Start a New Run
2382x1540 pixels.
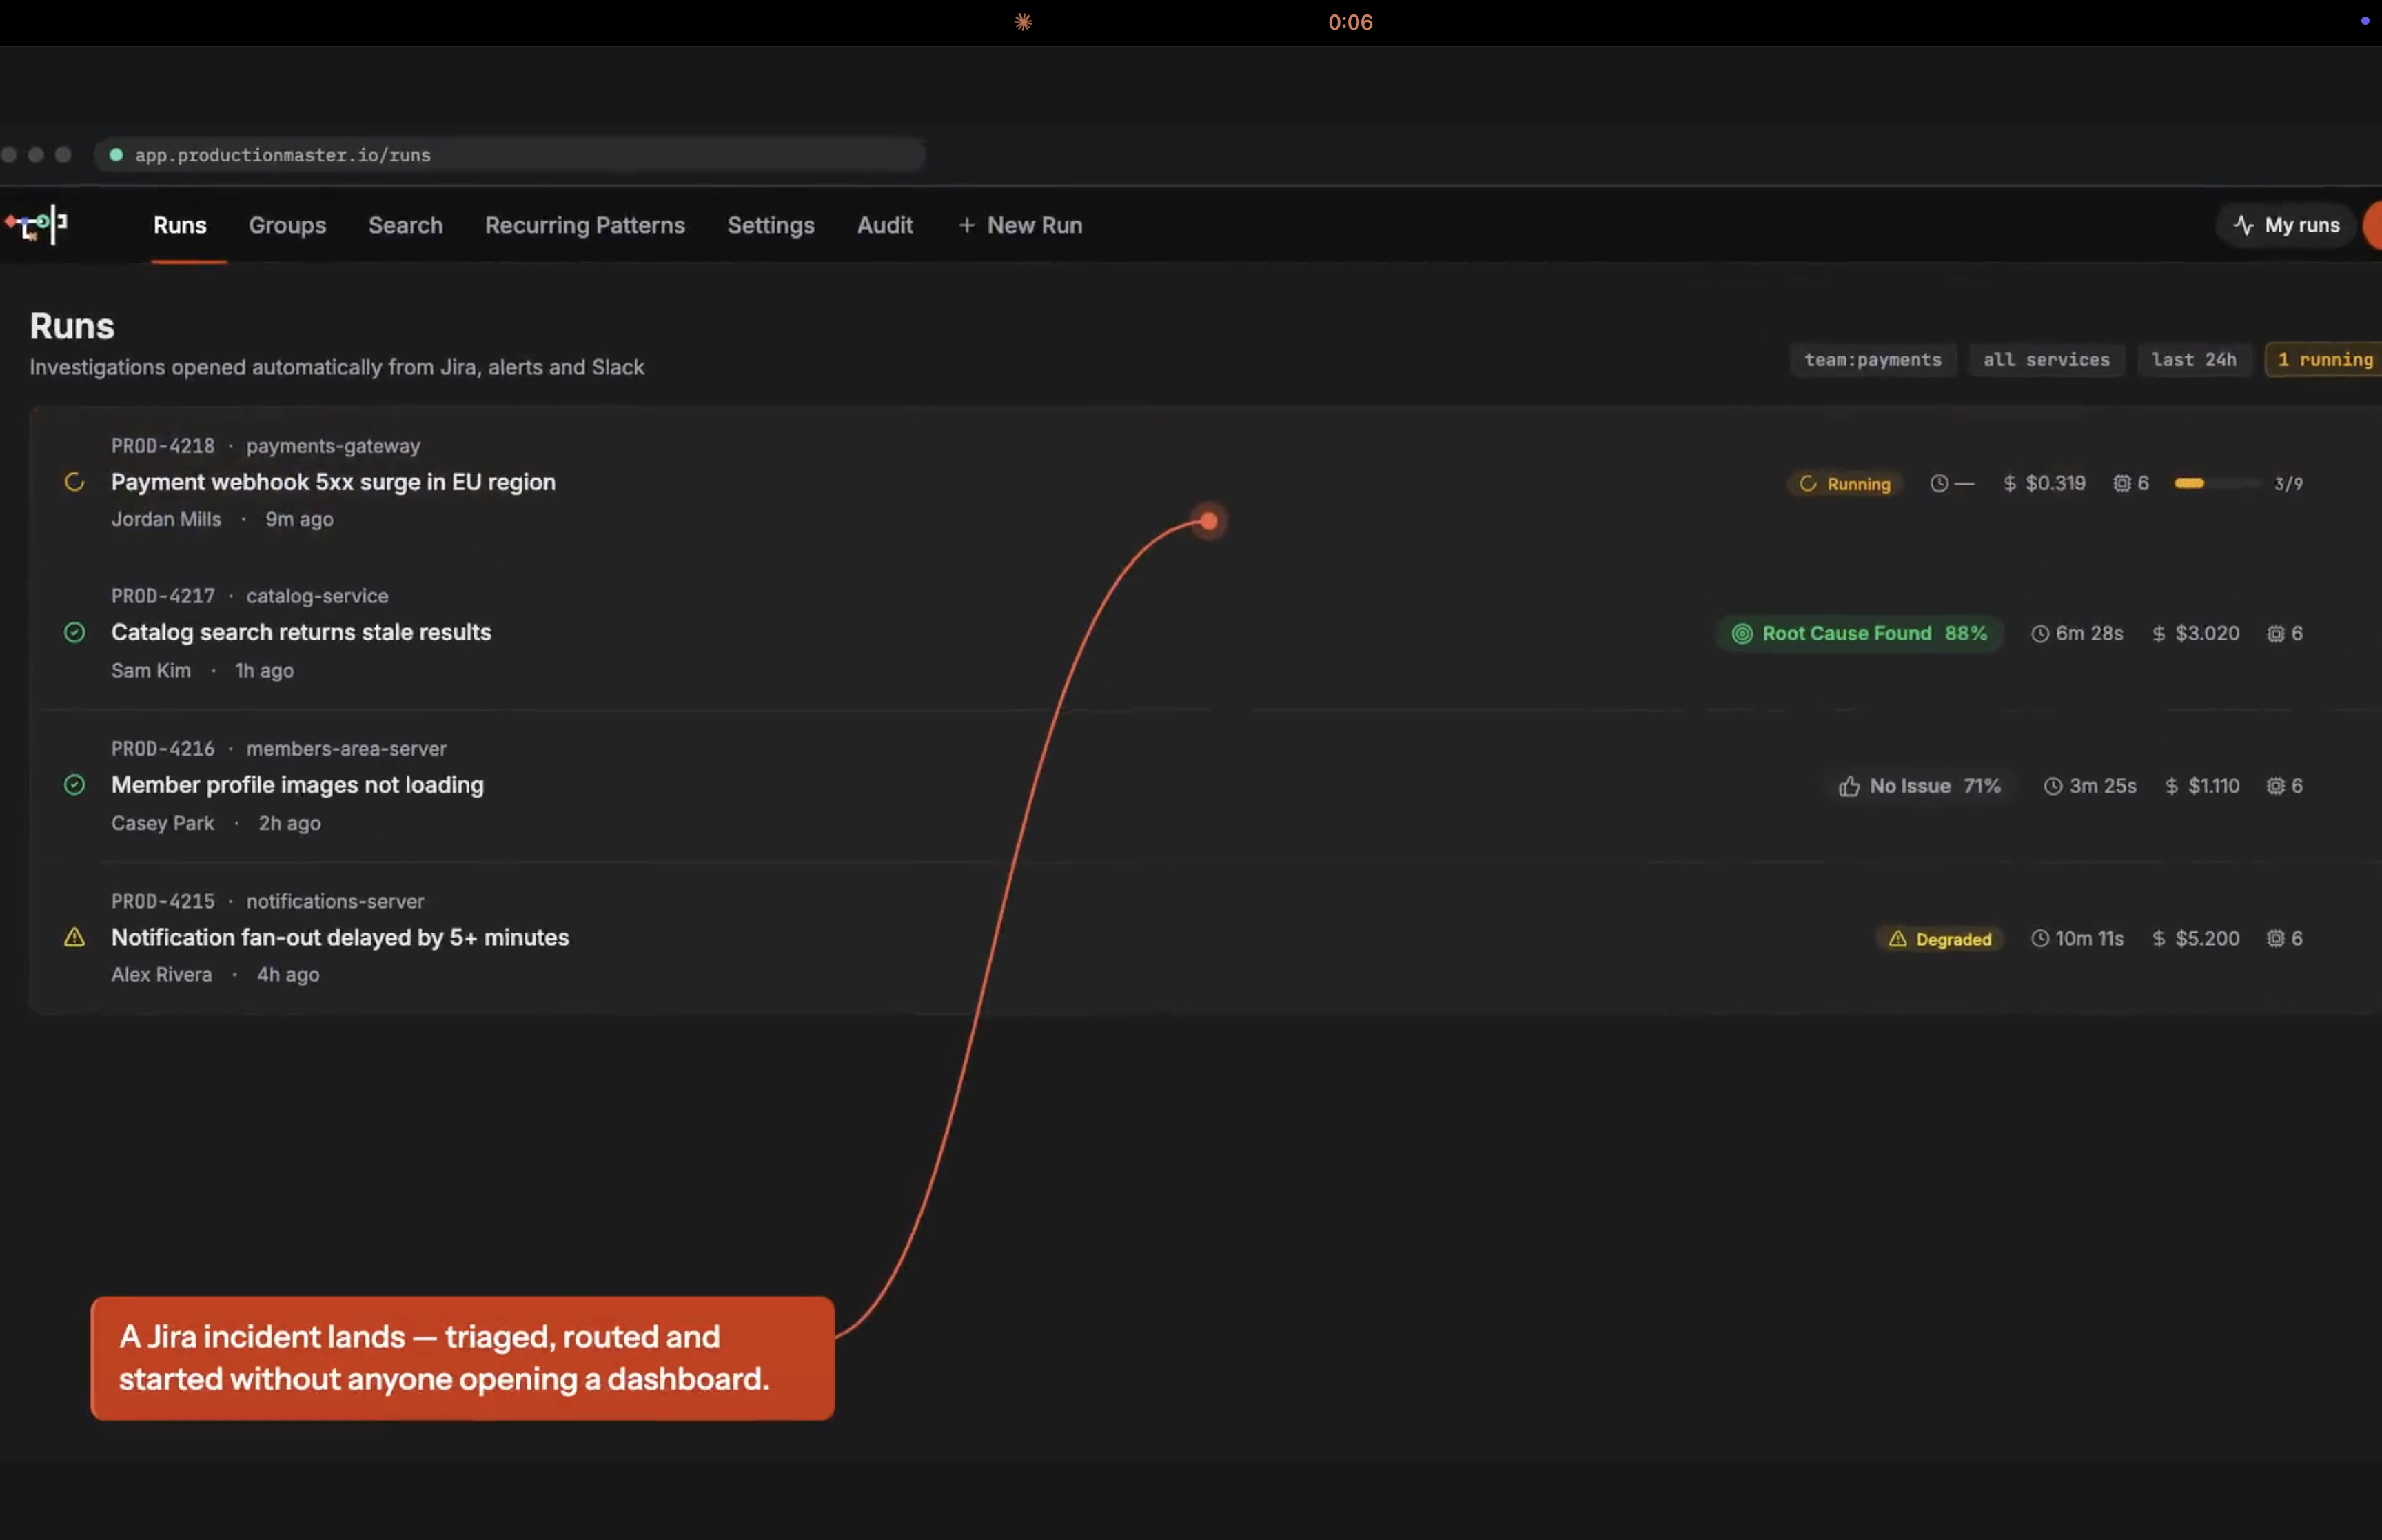tap(1021, 226)
